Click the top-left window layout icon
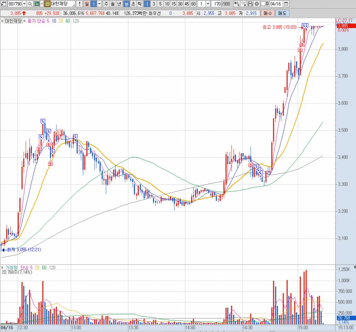The height and width of the screenshot is (332, 356). click(3, 4)
